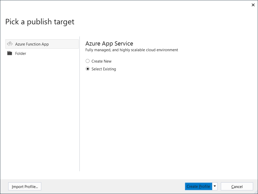Expand the Create Profile dropdown arrow
The width and height of the screenshot is (258, 194).
tap(215, 186)
